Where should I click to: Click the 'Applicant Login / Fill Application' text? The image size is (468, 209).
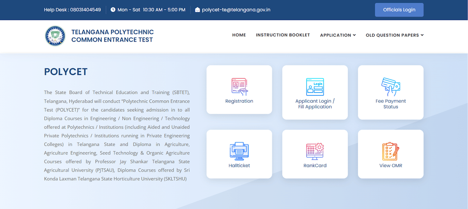[315, 104]
